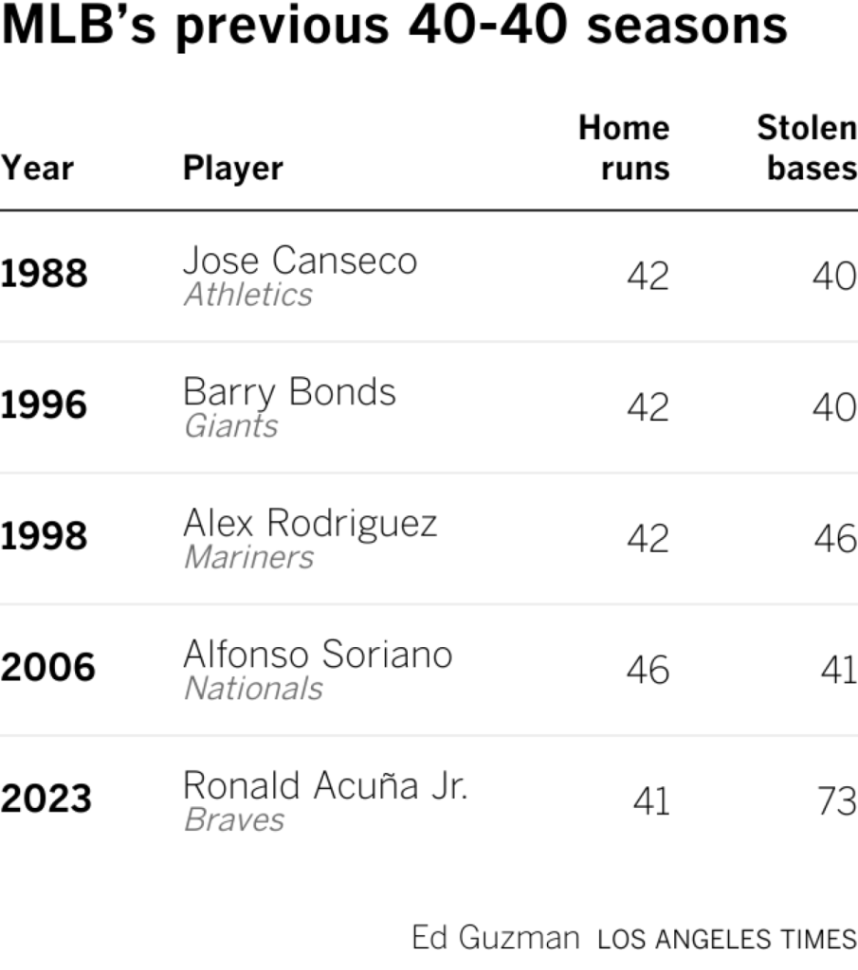Click the Home runs column header
The width and height of the screenshot is (858, 970).
coord(624,148)
